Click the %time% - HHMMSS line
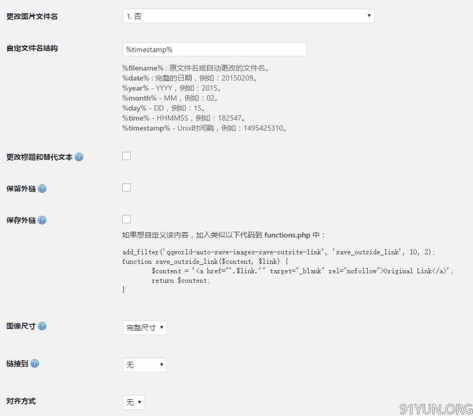Screen dimensions: 473x416 [184, 118]
